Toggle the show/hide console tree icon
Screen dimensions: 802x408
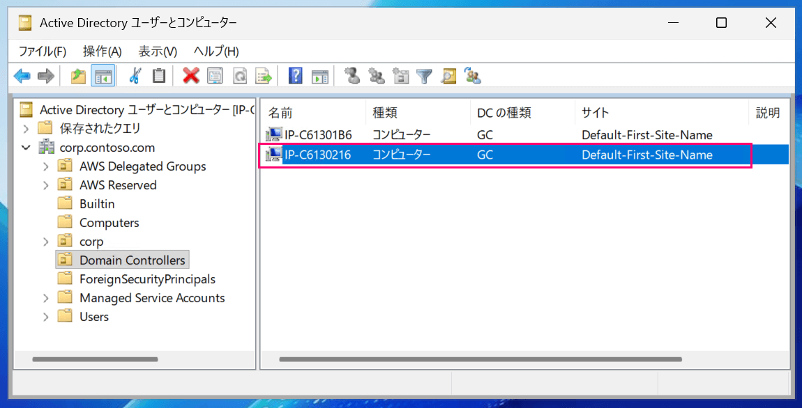pos(104,77)
